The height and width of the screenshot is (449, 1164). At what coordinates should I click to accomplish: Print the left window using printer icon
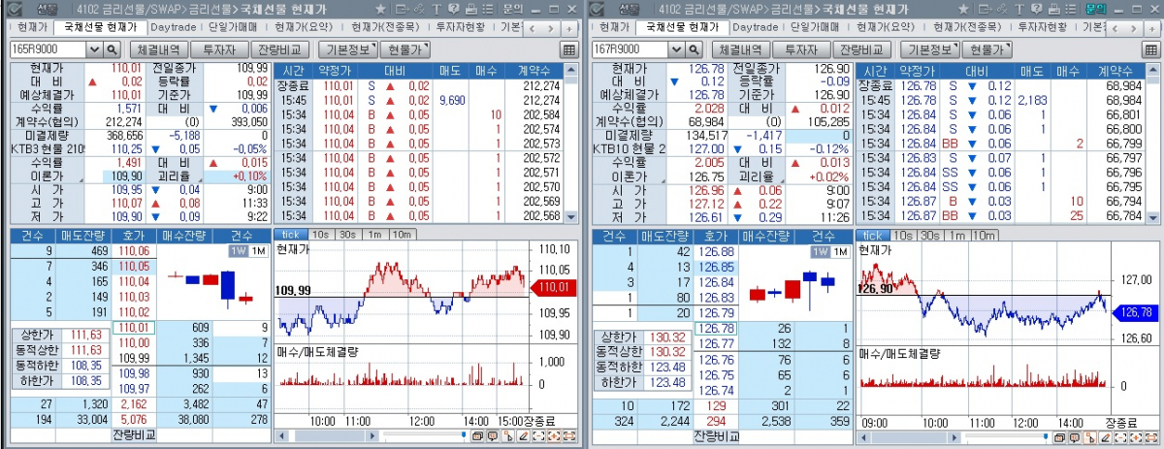[x=471, y=9]
